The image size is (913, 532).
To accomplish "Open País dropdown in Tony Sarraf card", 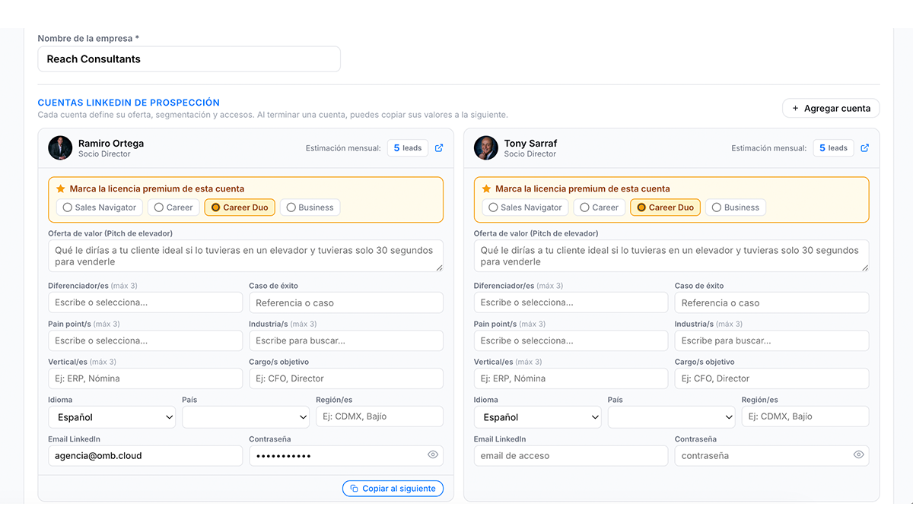I will tap(672, 417).
